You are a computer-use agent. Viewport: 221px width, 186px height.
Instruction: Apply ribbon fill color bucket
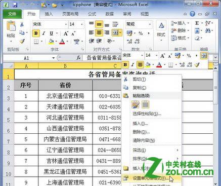point(51,42)
